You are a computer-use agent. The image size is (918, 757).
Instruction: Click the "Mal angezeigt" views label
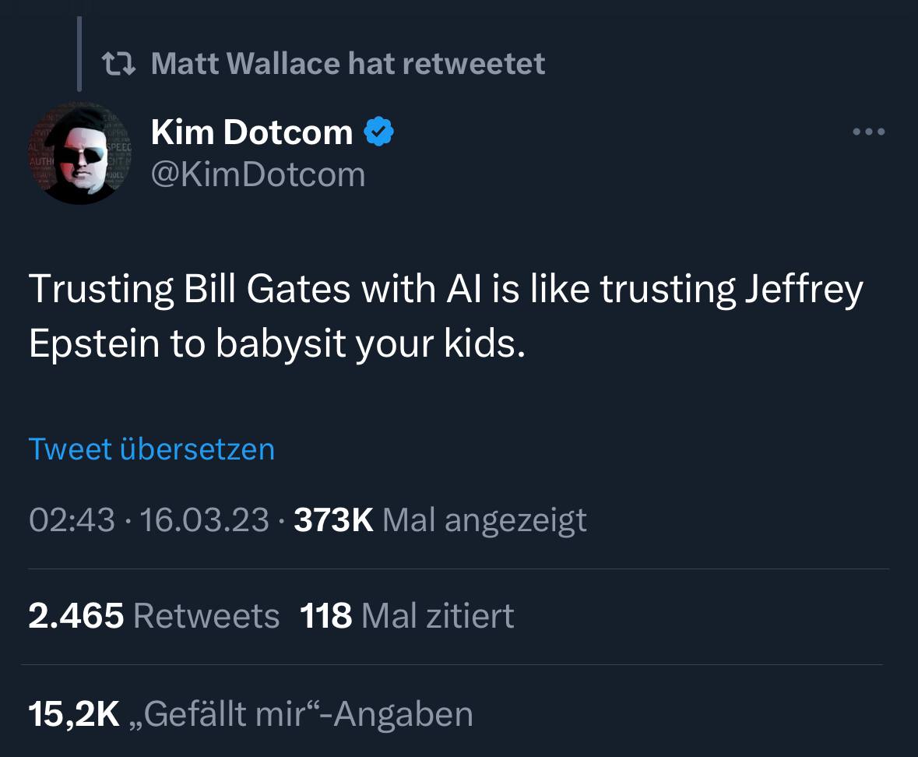[483, 519]
